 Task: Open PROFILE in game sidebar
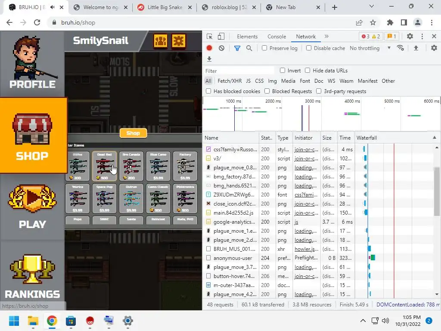tap(32, 63)
